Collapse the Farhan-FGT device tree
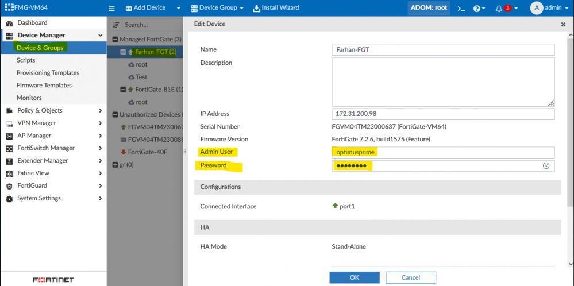 (123, 52)
